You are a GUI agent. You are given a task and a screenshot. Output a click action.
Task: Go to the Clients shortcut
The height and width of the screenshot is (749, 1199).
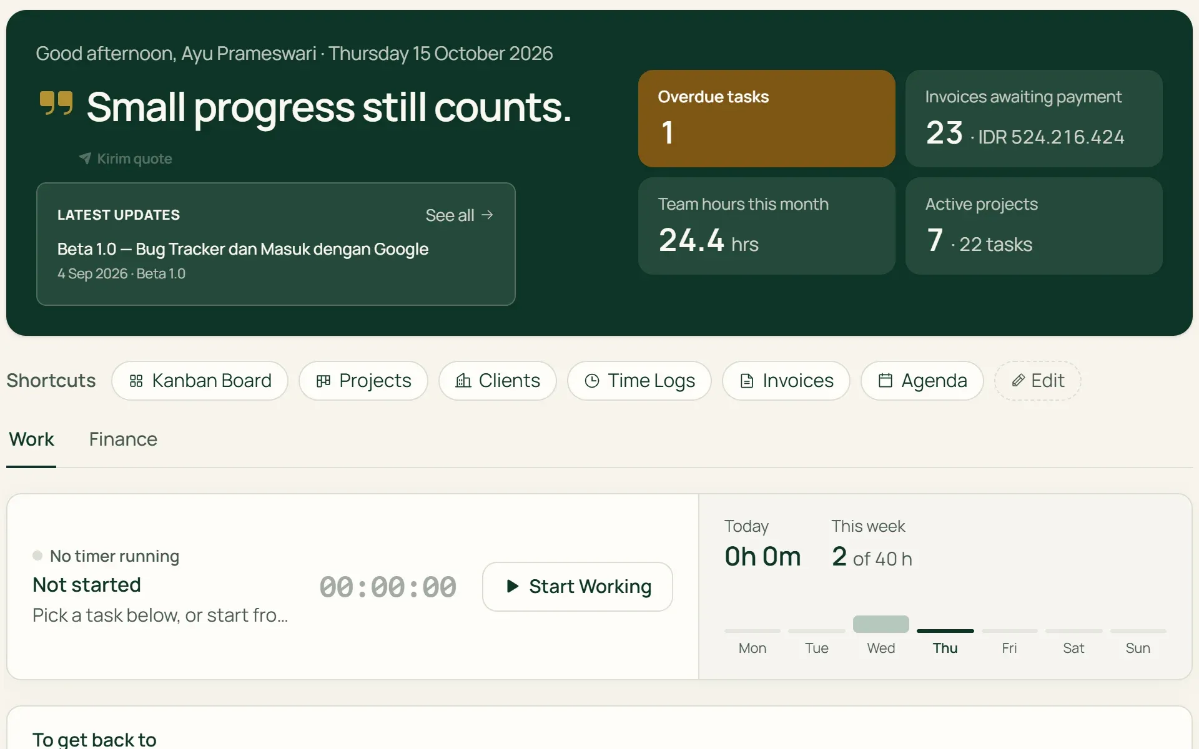coord(498,381)
